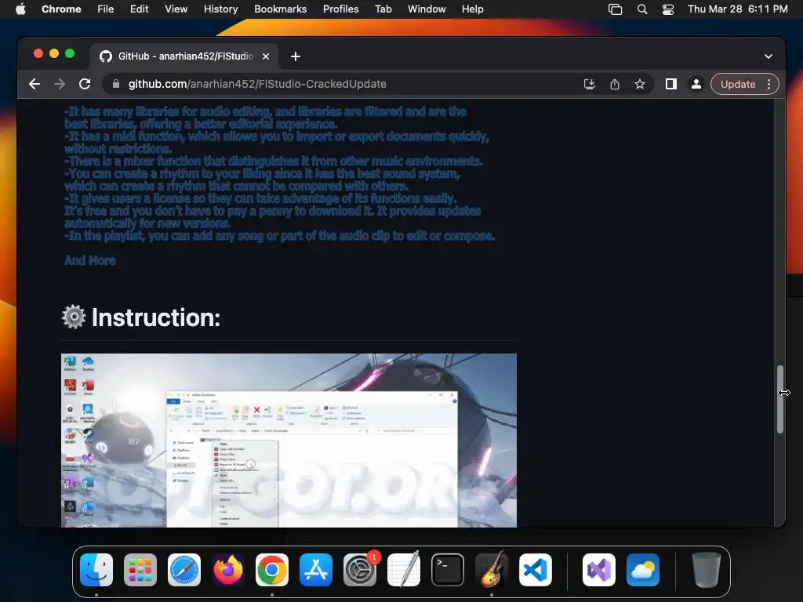Open the Help menu
803x602 pixels.
472,9
